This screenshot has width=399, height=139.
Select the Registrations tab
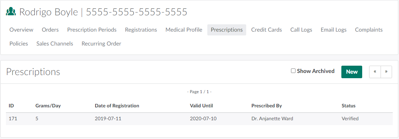click(x=141, y=30)
